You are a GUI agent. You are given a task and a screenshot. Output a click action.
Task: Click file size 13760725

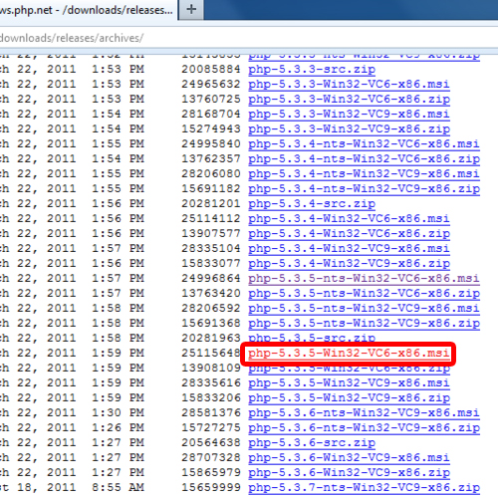click(211, 99)
